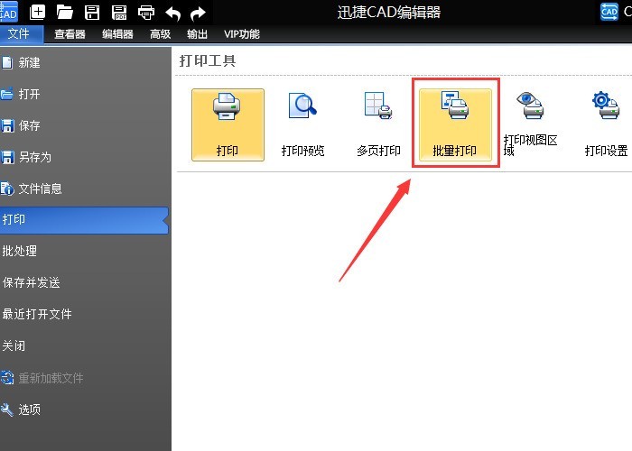Click the CAD app logo at the top left
632x451 pixels.
coord(9,11)
